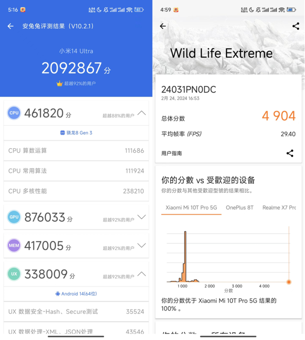
Task: Tap the Wild Life Extreme benchmark title
Action: click(x=221, y=53)
